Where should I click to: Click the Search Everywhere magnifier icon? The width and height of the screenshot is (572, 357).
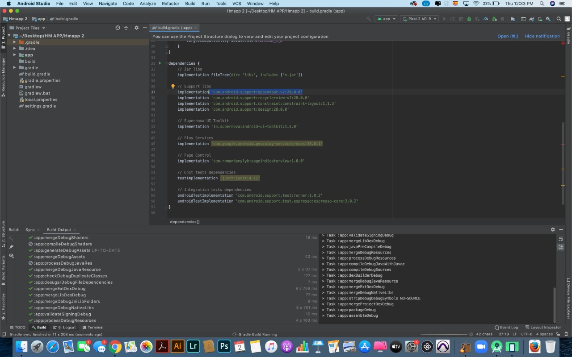[559, 19]
